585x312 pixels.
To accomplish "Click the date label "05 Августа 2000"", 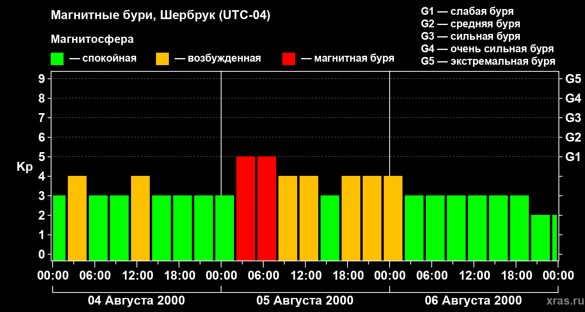I will (x=305, y=300).
